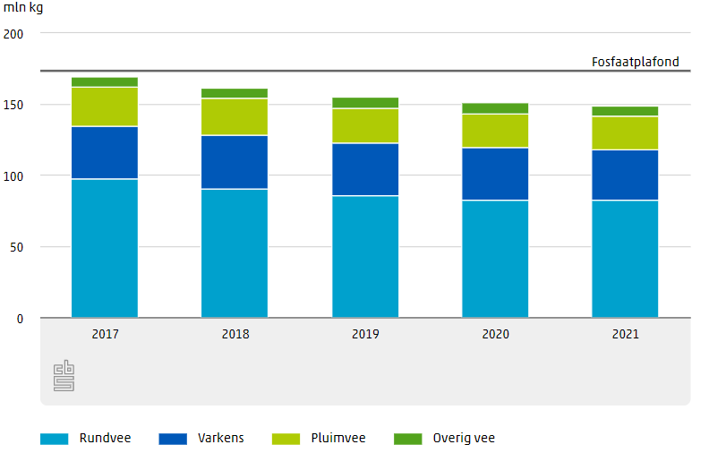The height and width of the screenshot is (453, 709).
Task: Click the 2019 x-axis year label
Action: pos(365,334)
